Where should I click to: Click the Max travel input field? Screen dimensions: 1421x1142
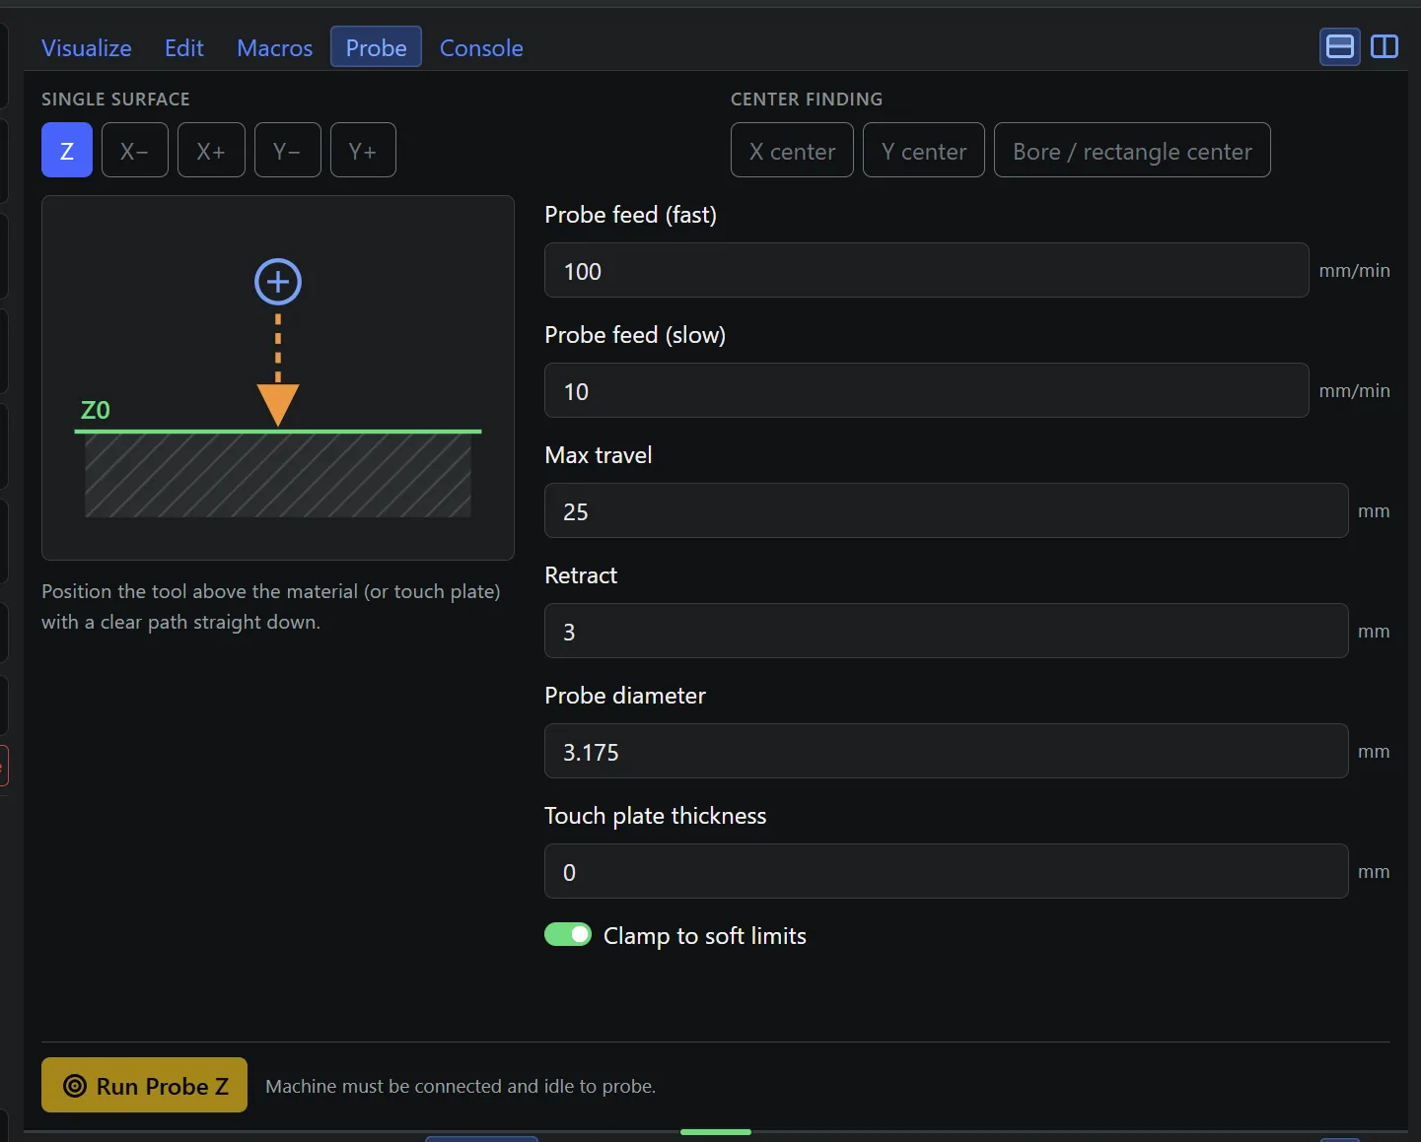pyautogui.click(x=947, y=510)
